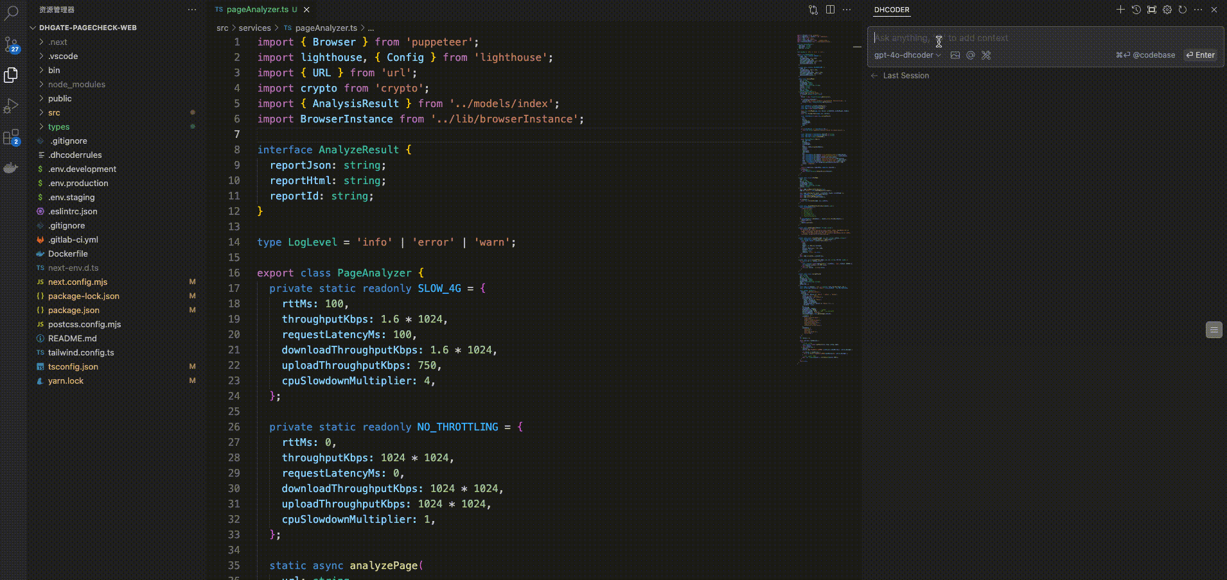The height and width of the screenshot is (580, 1227).
Task: Open the tools icon in chat input
Action: [986, 55]
